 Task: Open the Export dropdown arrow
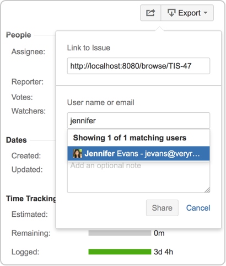click(x=206, y=13)
